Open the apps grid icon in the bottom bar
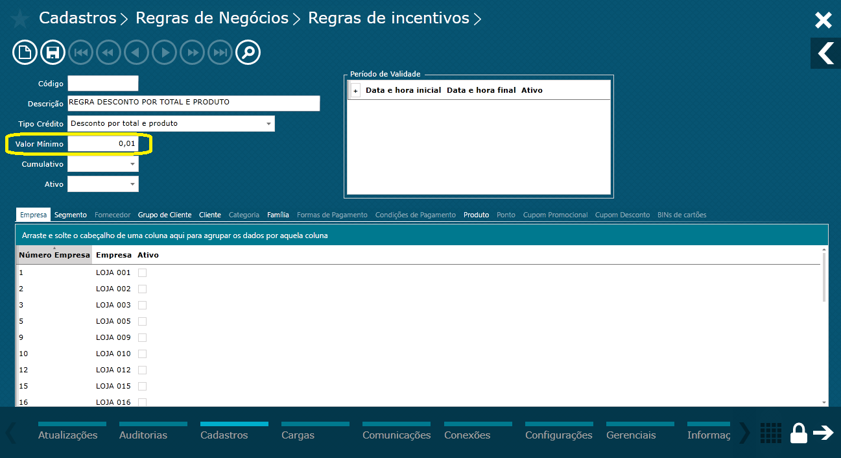841x458 pixels. point(770,433)
